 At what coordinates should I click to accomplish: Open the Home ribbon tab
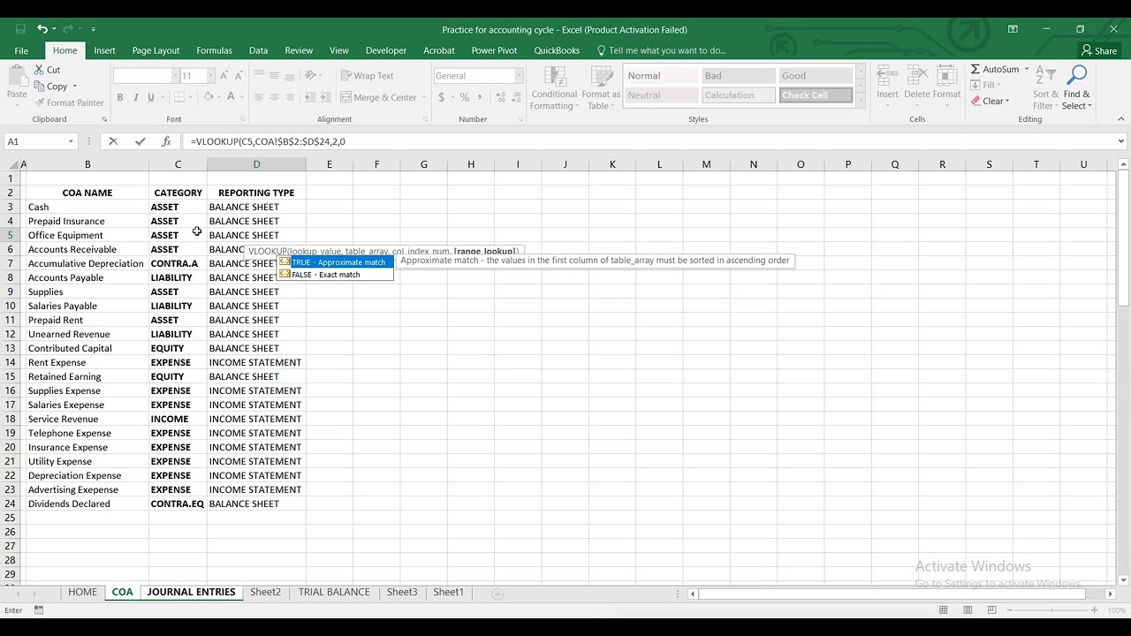tap(65, 50)
